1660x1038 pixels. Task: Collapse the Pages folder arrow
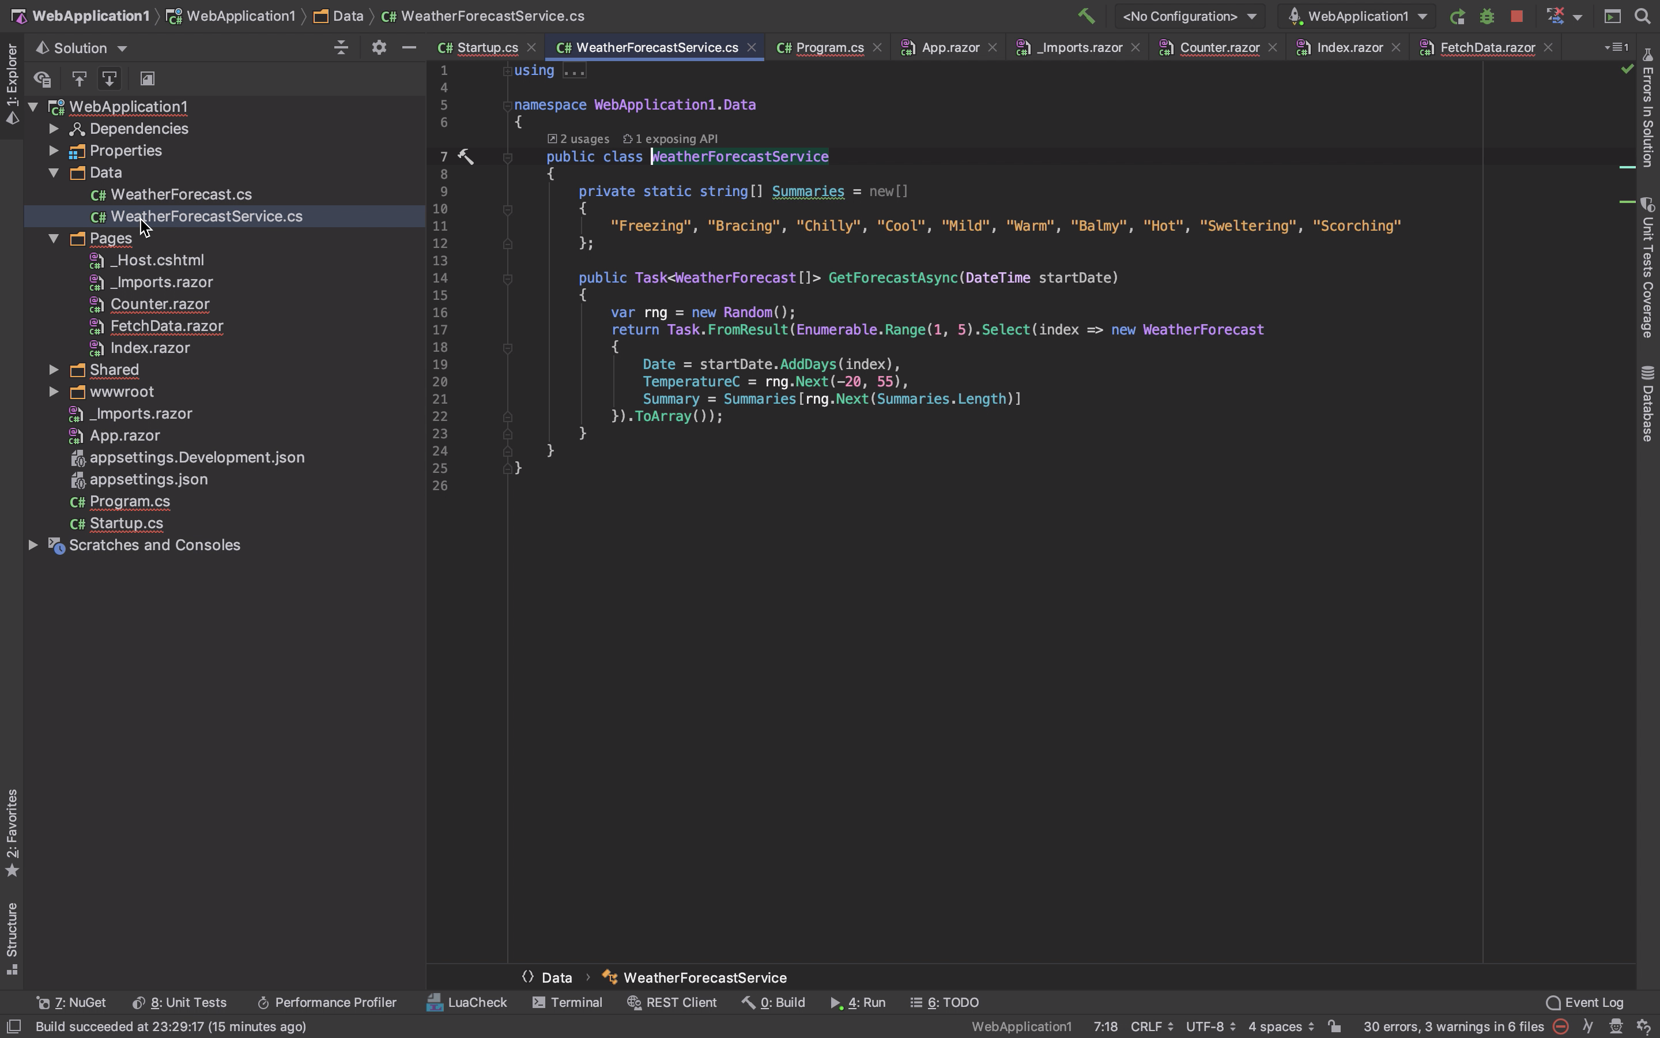(x=54, y=238)
